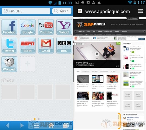The image size is (146, 130).
Task: Switch to second page indicator dot
Action: tap(39, 119)
